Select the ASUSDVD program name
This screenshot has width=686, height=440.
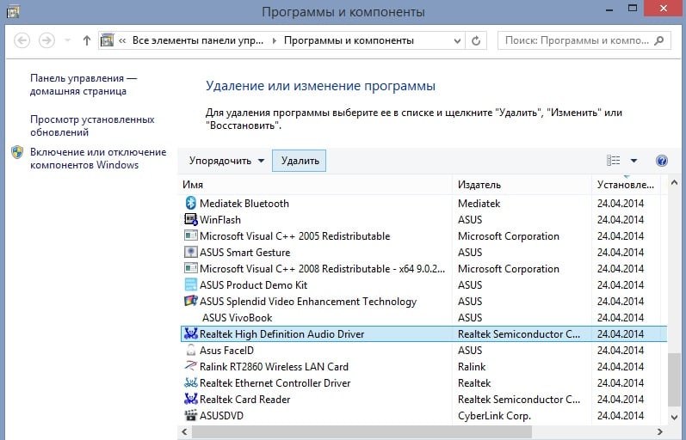coord(221,416)
